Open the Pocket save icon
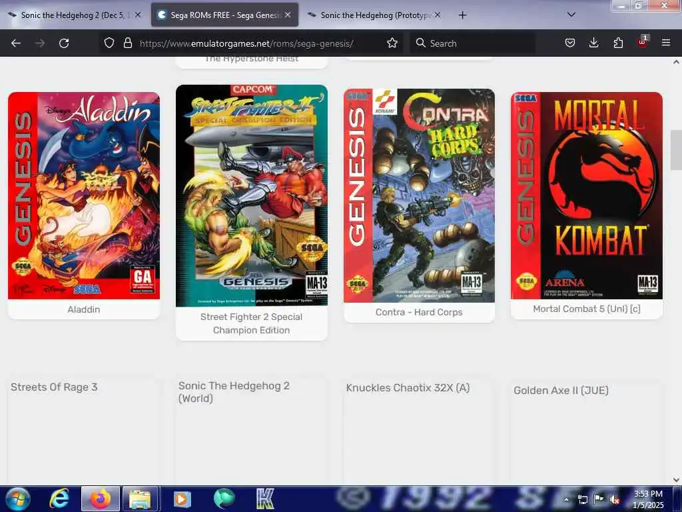Viewport: 682px width, 512px height. [570, 43]
